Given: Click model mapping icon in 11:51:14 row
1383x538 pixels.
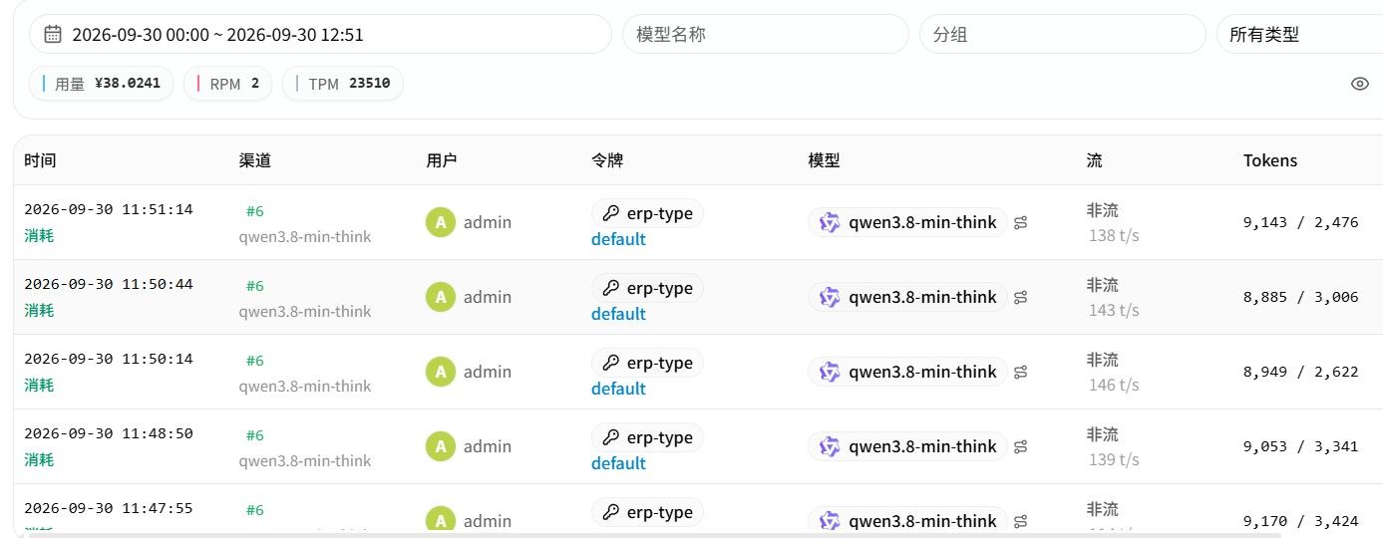Looking at the screenshot, I should (1020, 223).
